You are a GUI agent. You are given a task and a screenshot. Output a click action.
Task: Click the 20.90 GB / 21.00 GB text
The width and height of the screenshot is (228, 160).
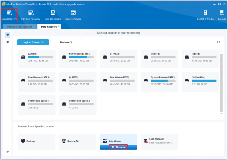point(161,61)
